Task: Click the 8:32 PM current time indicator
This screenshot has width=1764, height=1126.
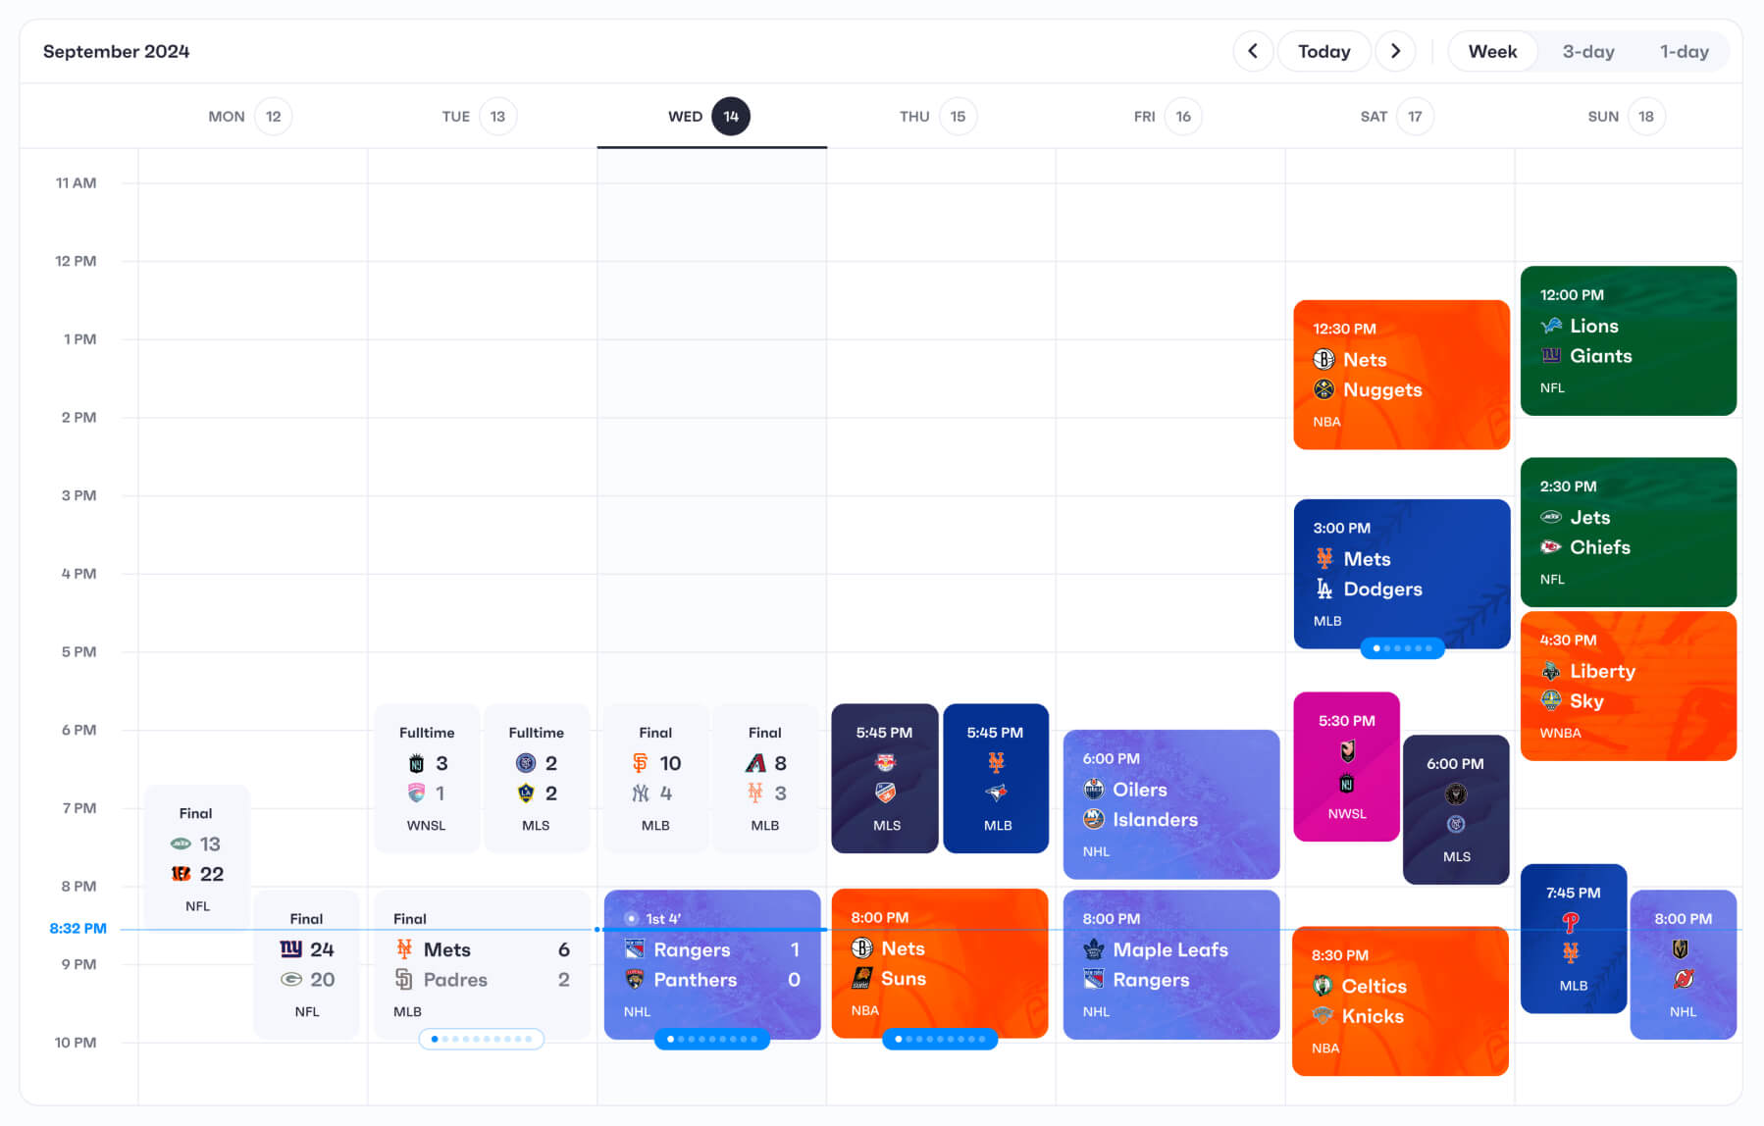Action: point(78,928)
